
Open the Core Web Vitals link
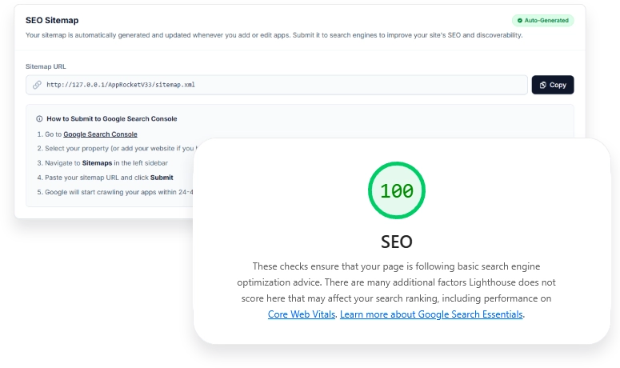tap(302, 314)
